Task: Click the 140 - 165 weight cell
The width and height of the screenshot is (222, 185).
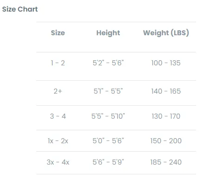Action: (x=166, y=91)
